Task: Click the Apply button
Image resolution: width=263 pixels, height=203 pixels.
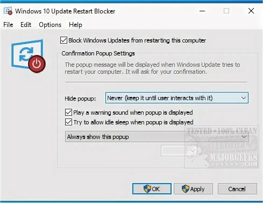Action: pos(193,189)
